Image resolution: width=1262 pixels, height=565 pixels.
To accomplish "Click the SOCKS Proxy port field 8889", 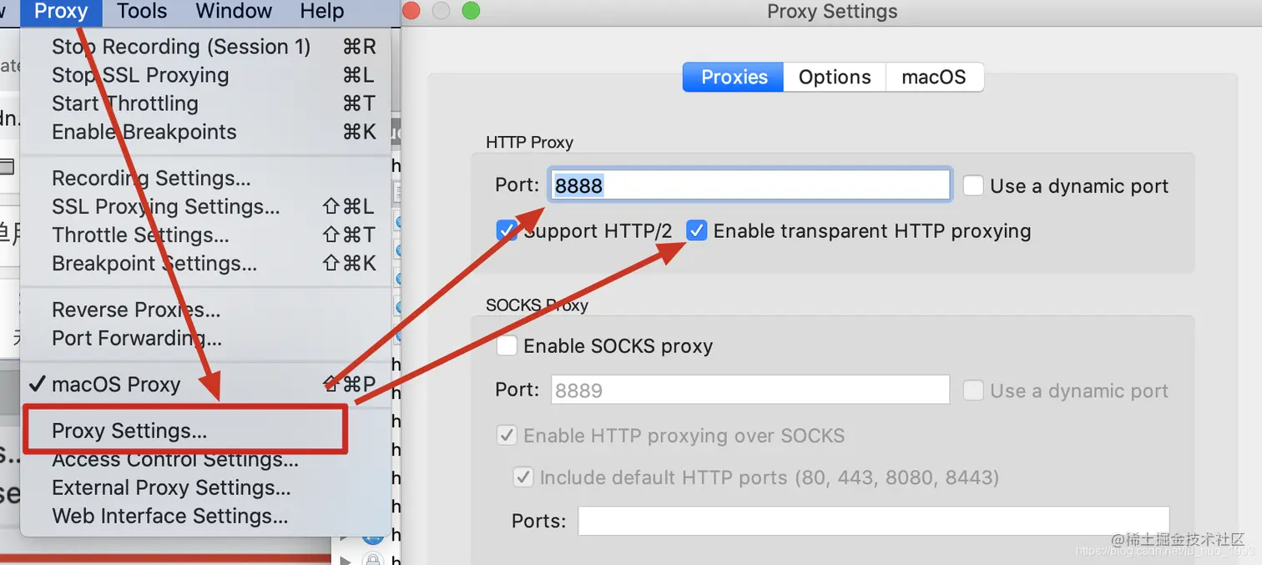I will [x=750, y=390].
